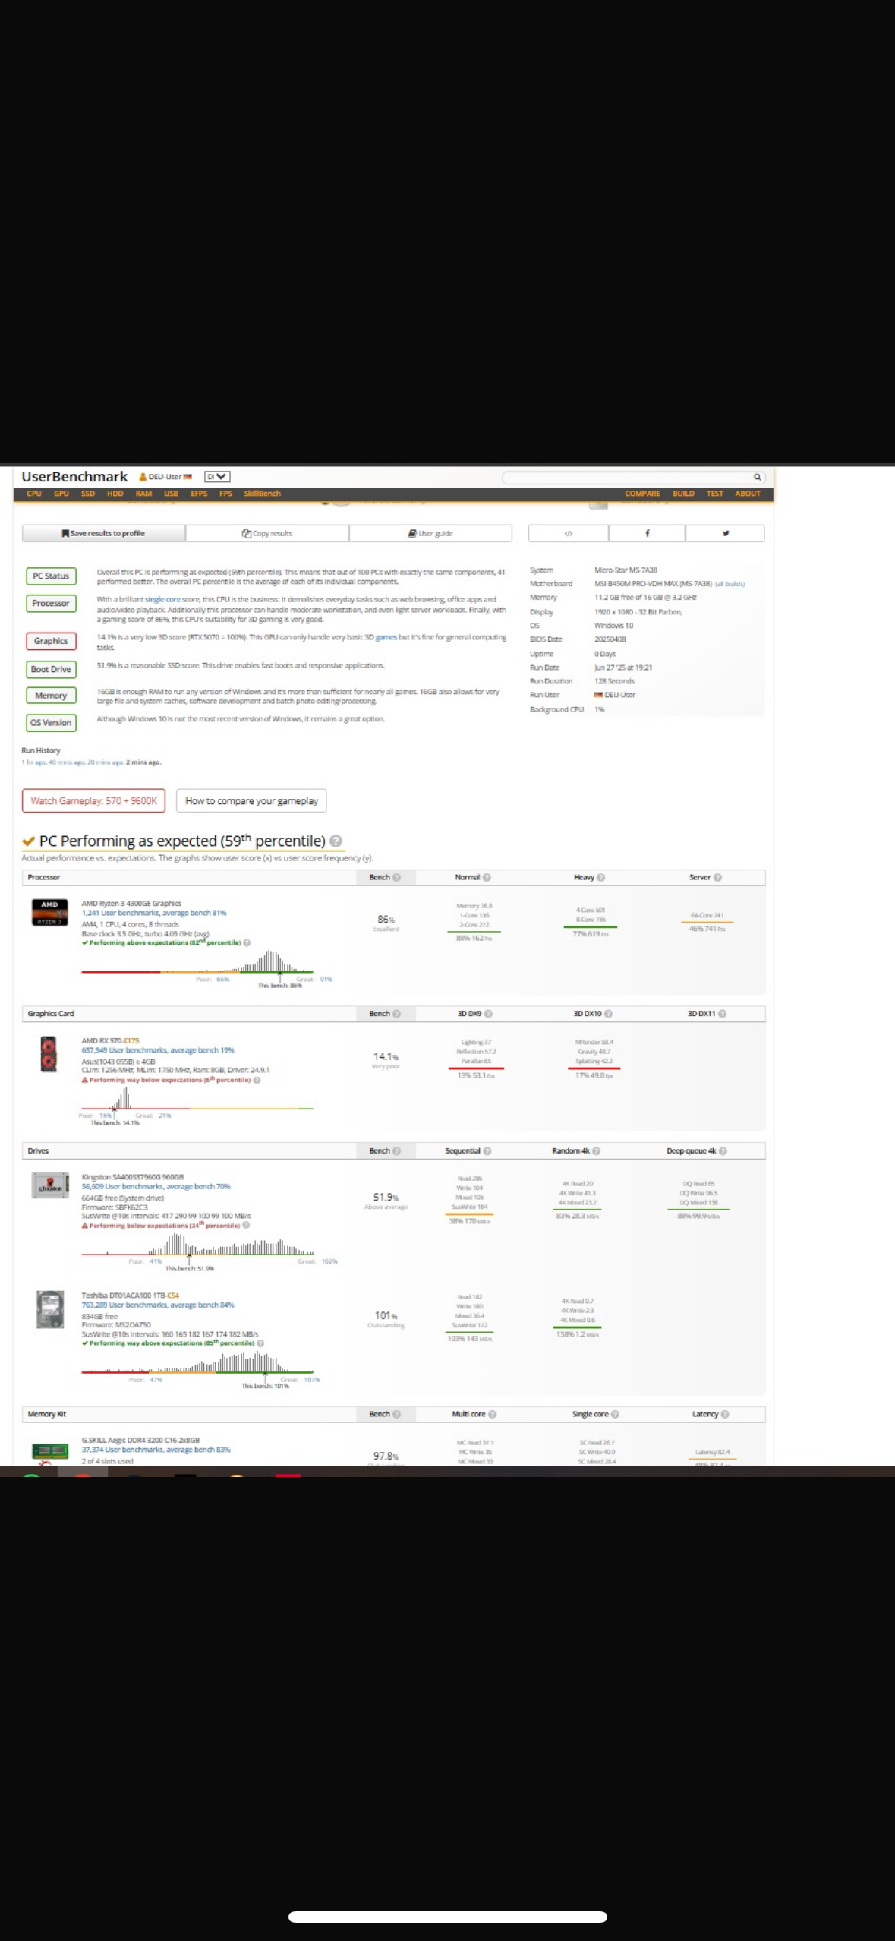
Task: Open the '40 mins ago' run history link
Action: [x=67, y=762]
